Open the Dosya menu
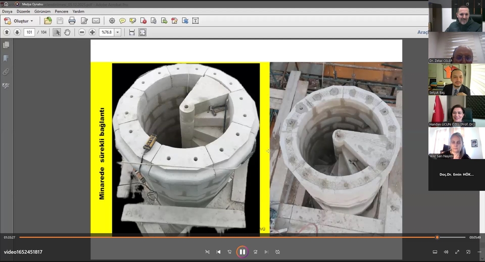Image resolution: width=485 pixels, height=262 pixels. tap(8, 11)
